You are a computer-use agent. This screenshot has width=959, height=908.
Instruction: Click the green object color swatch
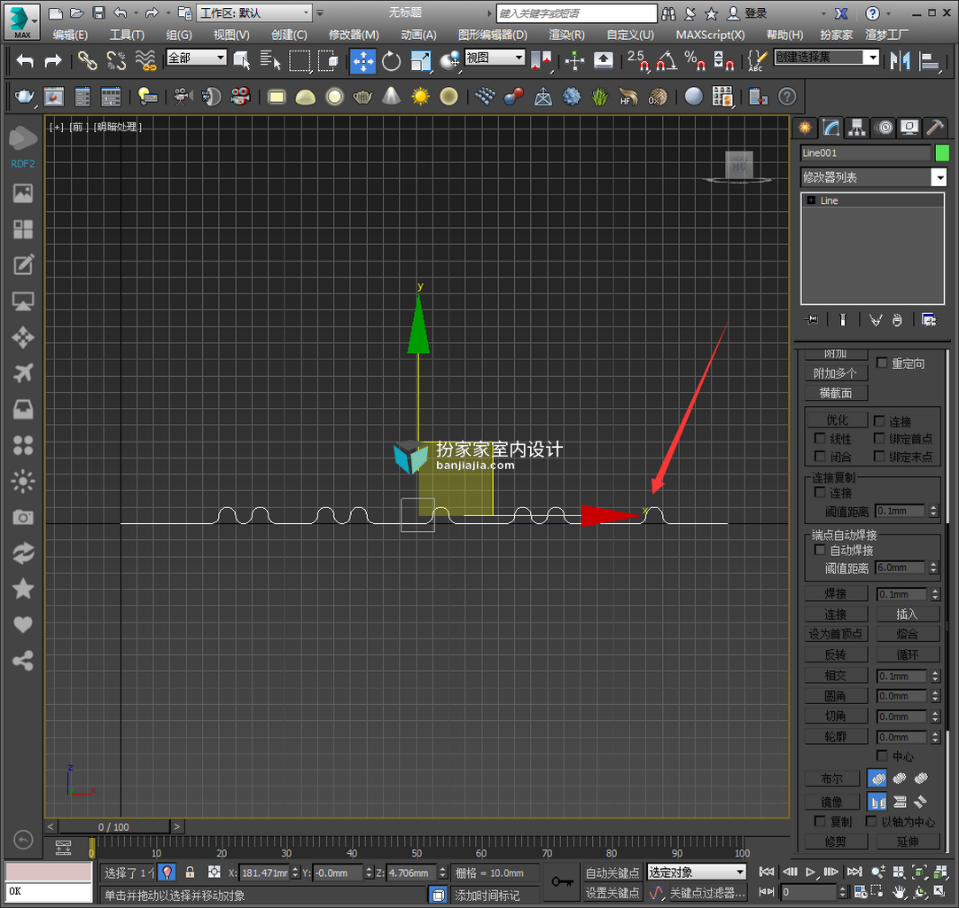pyautogui.click(x=942, y=153)
